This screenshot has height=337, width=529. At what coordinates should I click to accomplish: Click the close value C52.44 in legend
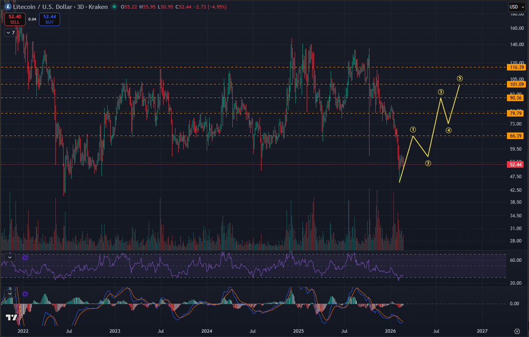183,7
